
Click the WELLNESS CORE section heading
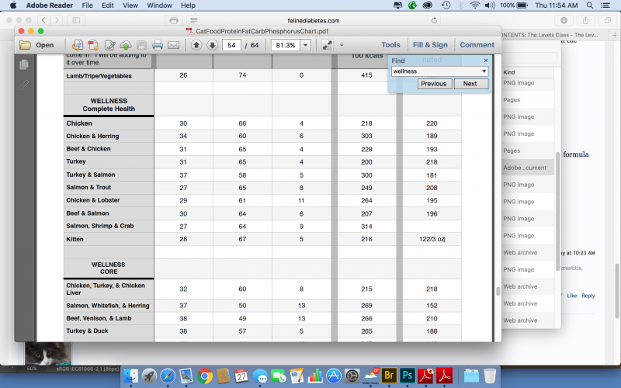pos(109,268)
